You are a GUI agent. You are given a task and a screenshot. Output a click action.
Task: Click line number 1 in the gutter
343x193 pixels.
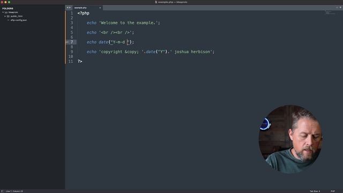click(71, 13)
